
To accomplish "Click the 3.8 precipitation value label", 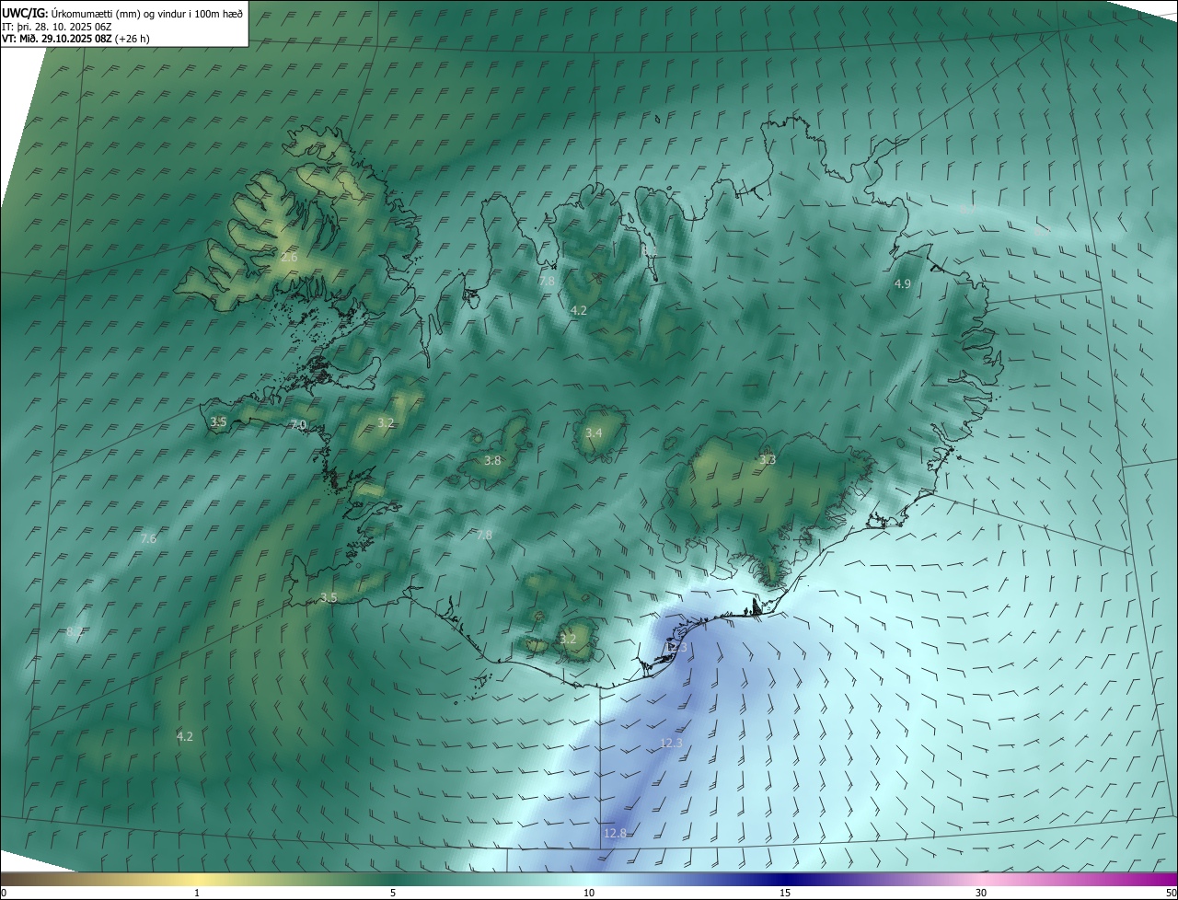I will pos(492,461).
